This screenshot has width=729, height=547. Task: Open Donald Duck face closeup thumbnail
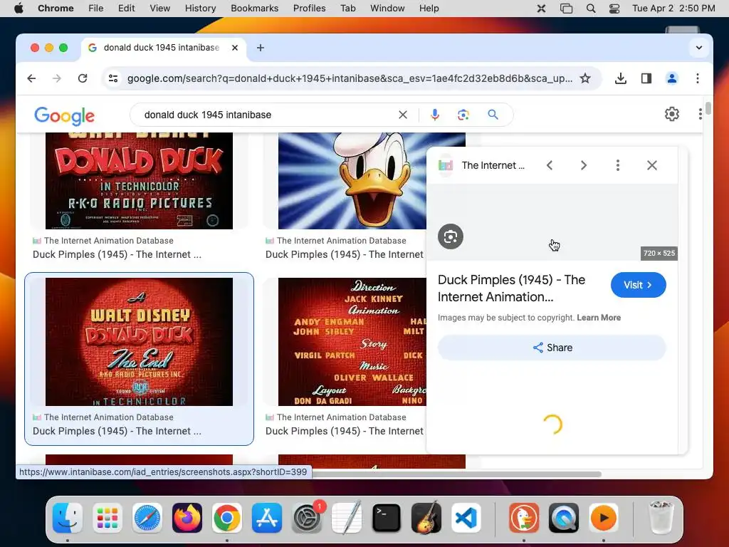(x=352, y=180)
